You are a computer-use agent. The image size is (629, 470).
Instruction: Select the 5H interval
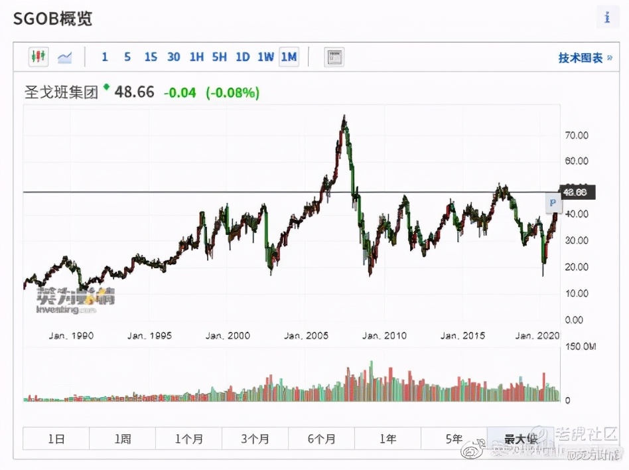tap(220, 57)
